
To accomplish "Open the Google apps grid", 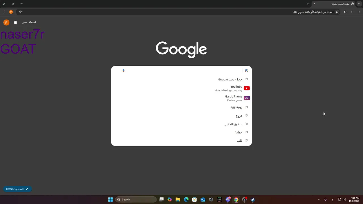I will (16, 22).
